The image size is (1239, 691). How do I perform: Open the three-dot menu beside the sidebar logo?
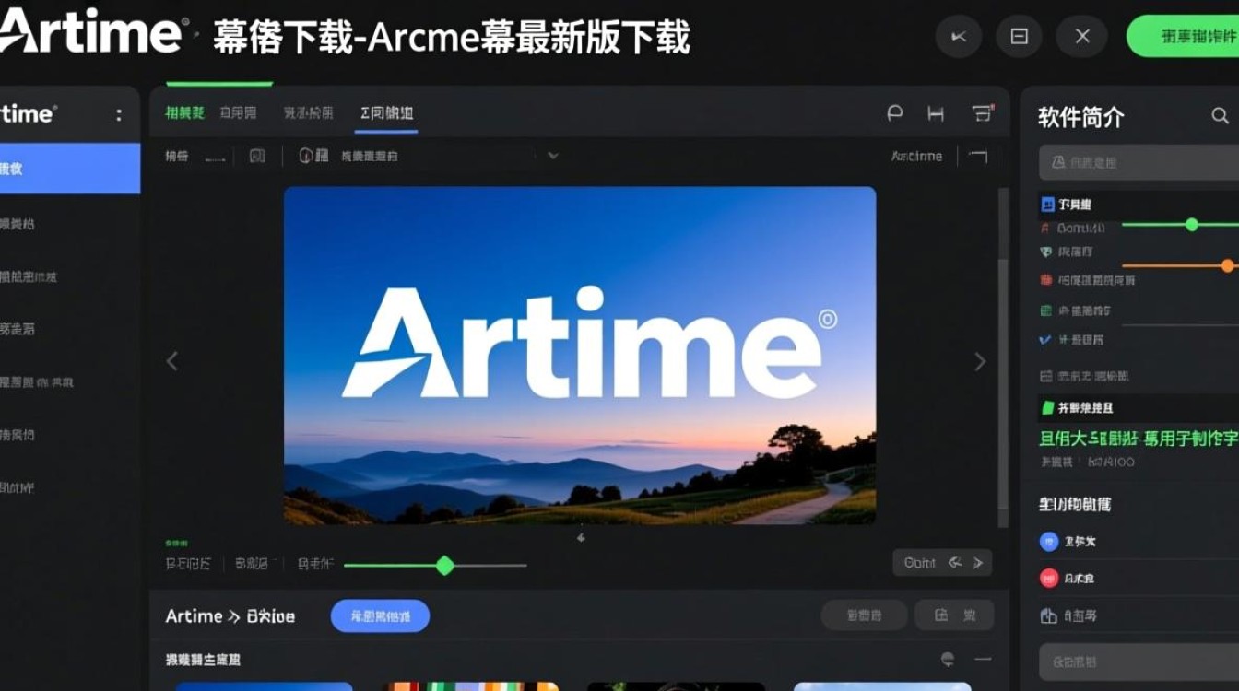pyautogui.click(x=118, y=113)
